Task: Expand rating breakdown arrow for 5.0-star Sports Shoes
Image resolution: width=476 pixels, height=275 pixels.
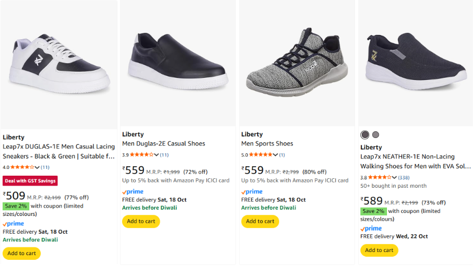Action: (275, 155)
